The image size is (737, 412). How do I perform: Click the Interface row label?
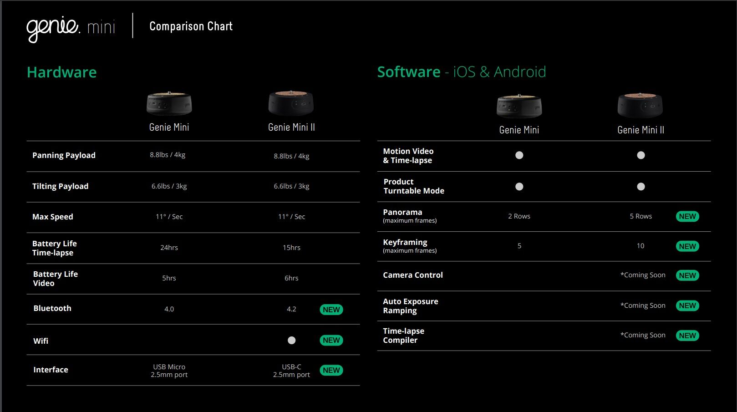51,370
